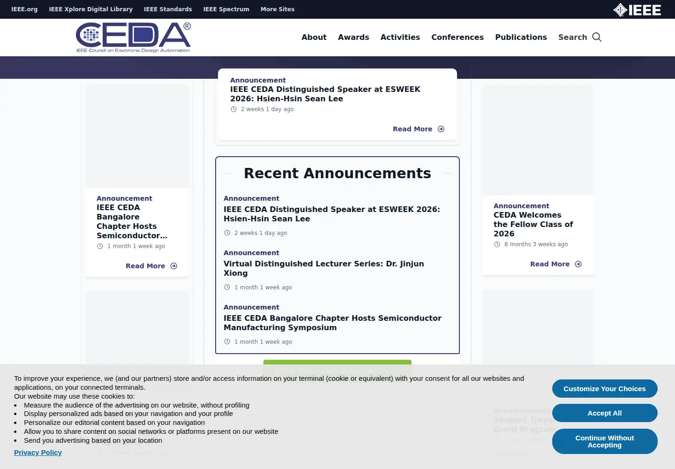The width and height of the screenshot is (675, 469).
Task: Open the About menu
Action: pos(314,37)
